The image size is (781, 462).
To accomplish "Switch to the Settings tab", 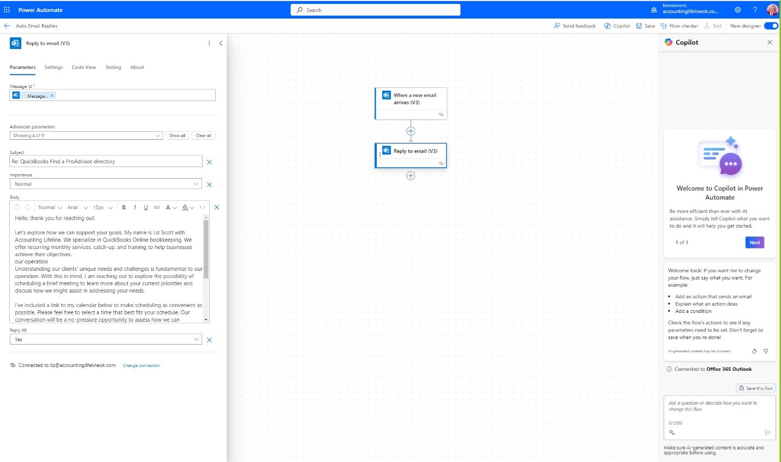I will 53,67.
